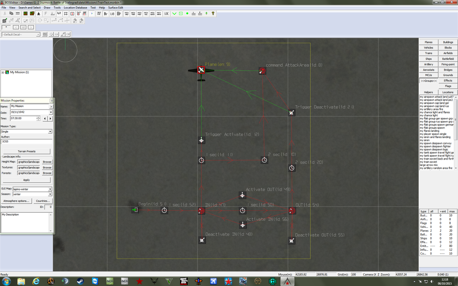Select the Plane object icon on the map

click(201, 70)
